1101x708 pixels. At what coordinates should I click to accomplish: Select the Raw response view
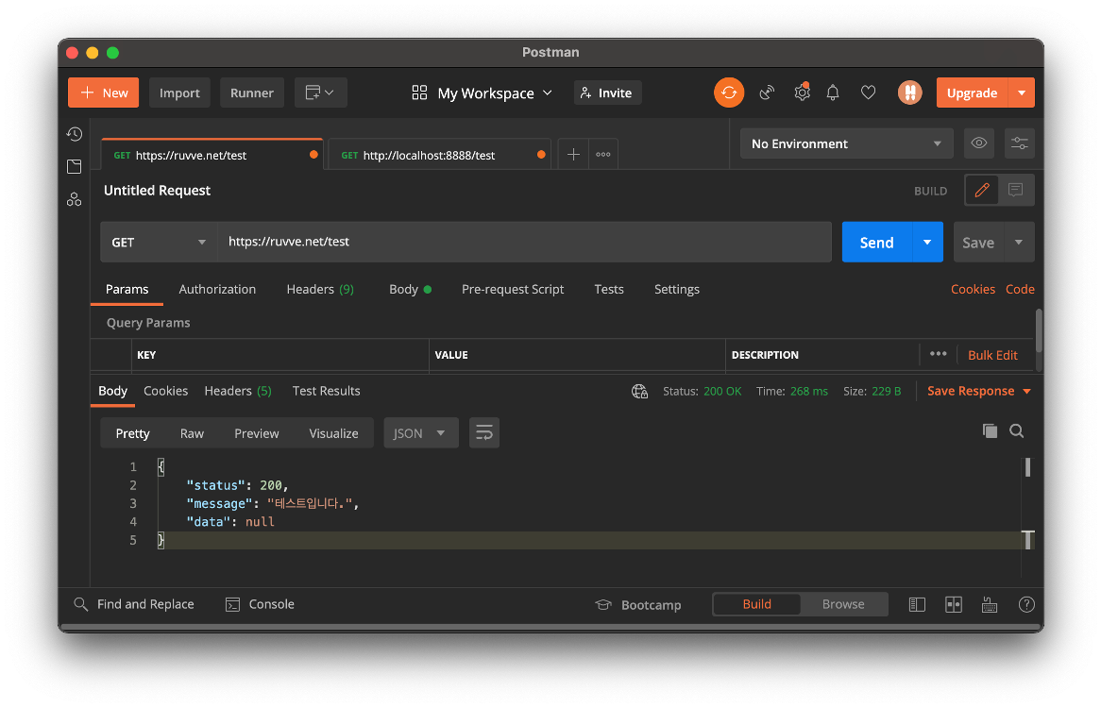192,433
